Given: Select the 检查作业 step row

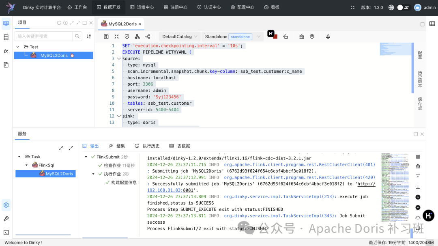Looking at the screenshot, I should (x=116, y=166).
